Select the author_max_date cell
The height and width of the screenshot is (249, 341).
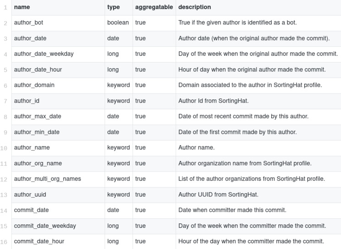(x=38, y=116)
